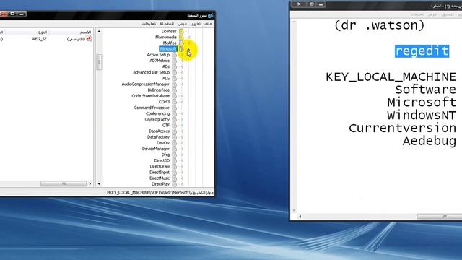Viewport: 462px width, 260px height.
Task: Select the DataAccess key label
Action: [159, 131]
